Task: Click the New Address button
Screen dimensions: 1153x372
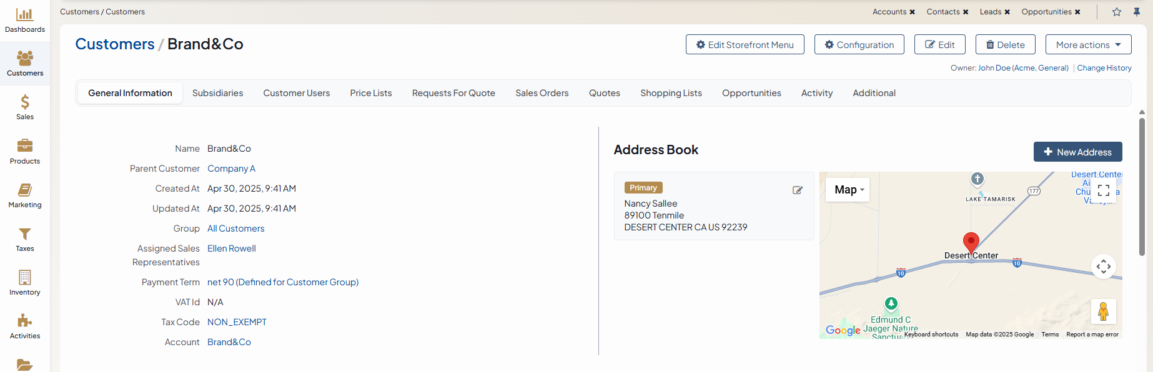Action: tap(1077, 152)
